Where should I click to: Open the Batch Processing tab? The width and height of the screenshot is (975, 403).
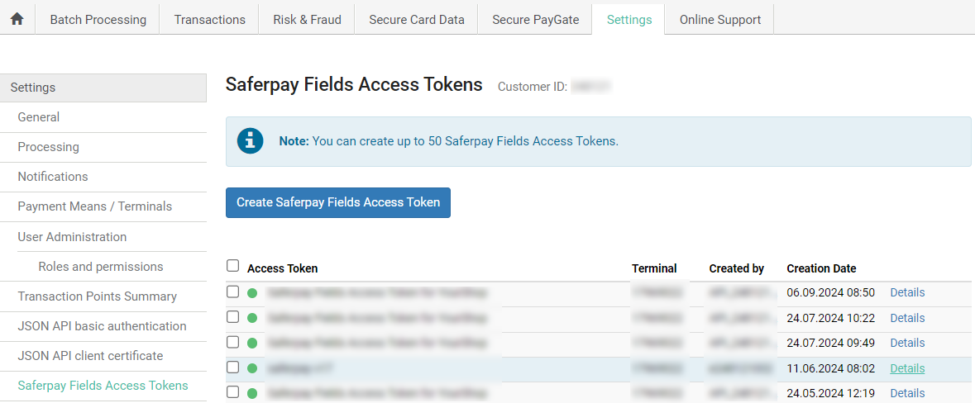(x=98, y=20)
